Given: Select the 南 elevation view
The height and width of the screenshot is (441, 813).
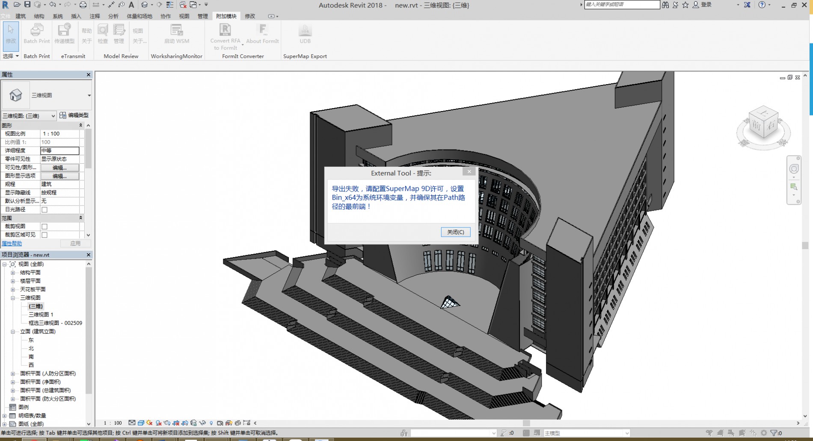Looking at the screenshot, I should pyautogui.click(x=31, y=357).
